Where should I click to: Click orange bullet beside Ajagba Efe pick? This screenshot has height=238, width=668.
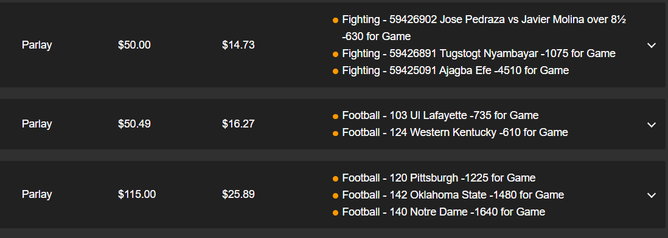335,71
